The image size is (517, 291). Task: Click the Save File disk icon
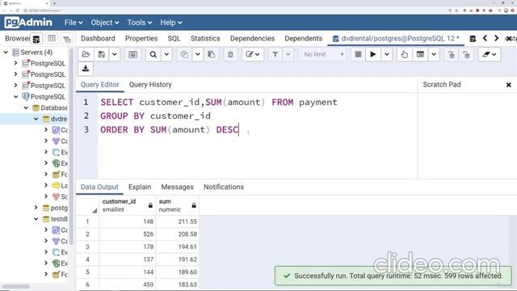(x=101, y=54)
